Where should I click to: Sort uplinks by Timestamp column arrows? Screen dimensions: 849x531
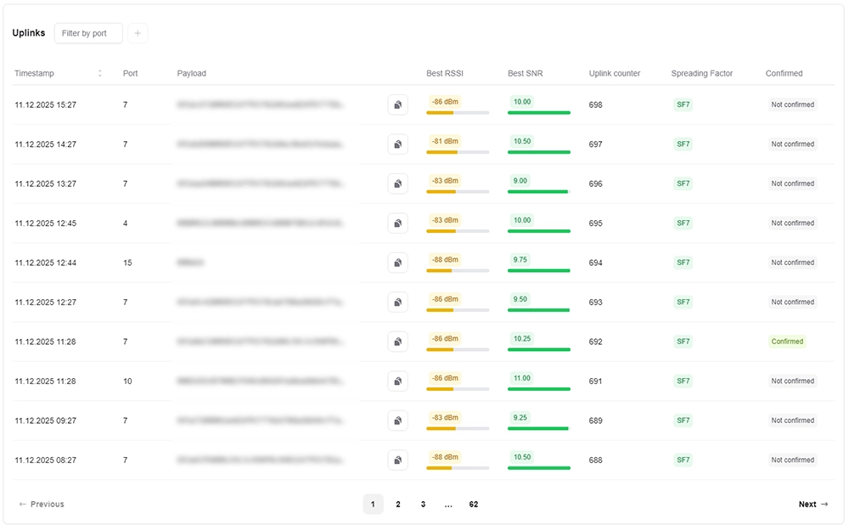[x=100, y=74]
